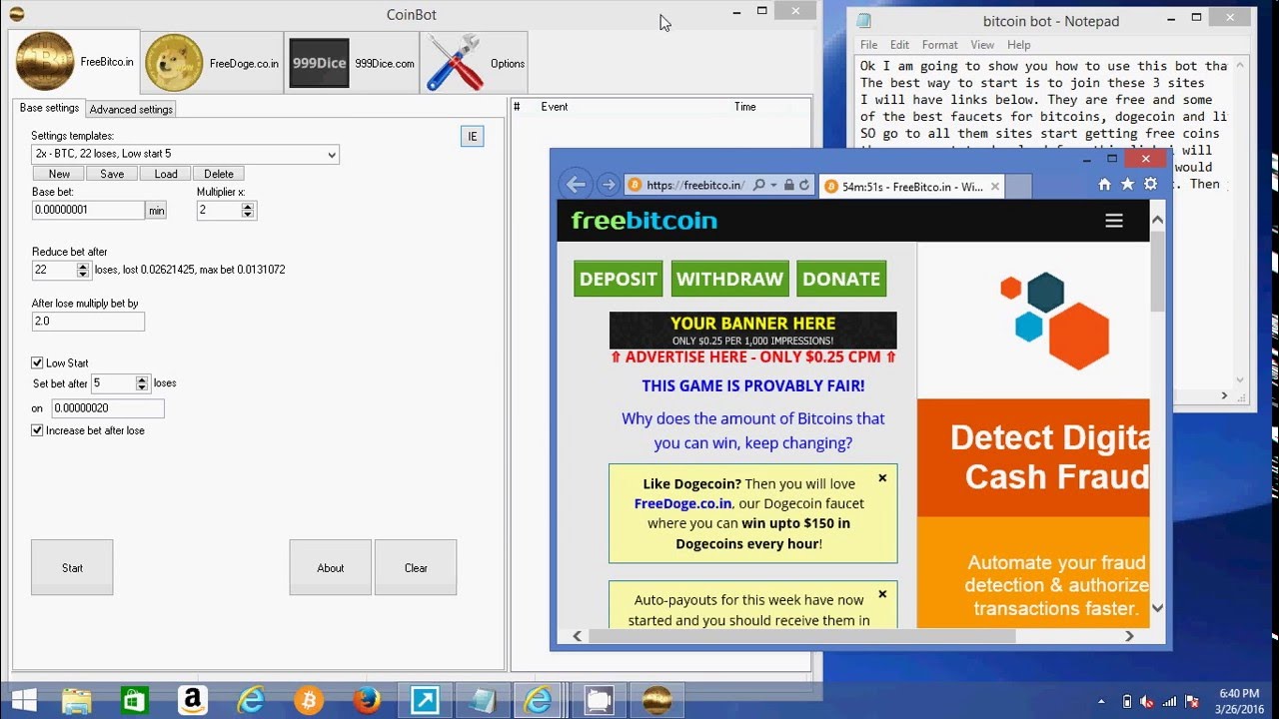Open the Options tools tab in CoinBot
This screenshot has height=719, width=1279.
475,63
